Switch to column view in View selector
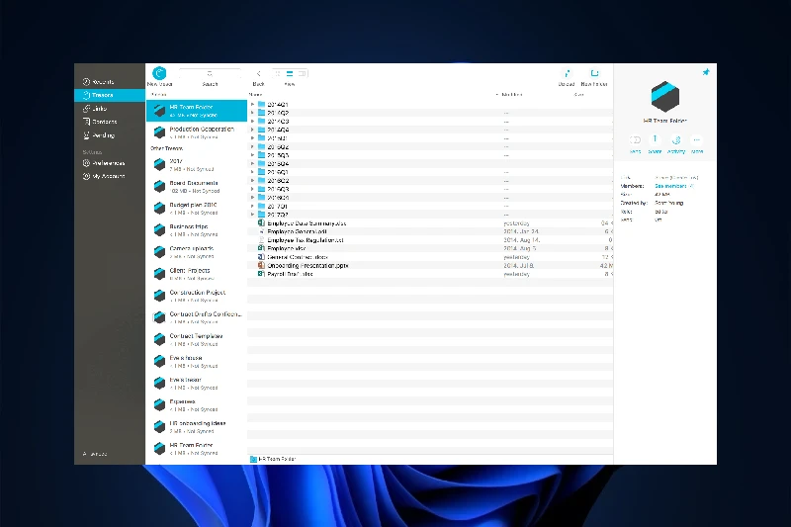791x527 pixels. [x=302, y=73]
